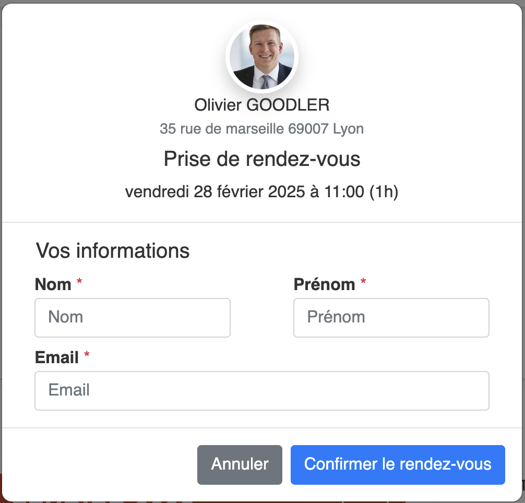Image resolution: width=525 pixels, height=503 pixels.
Task: Focus the Prénom input field
Action: point(391,318)
